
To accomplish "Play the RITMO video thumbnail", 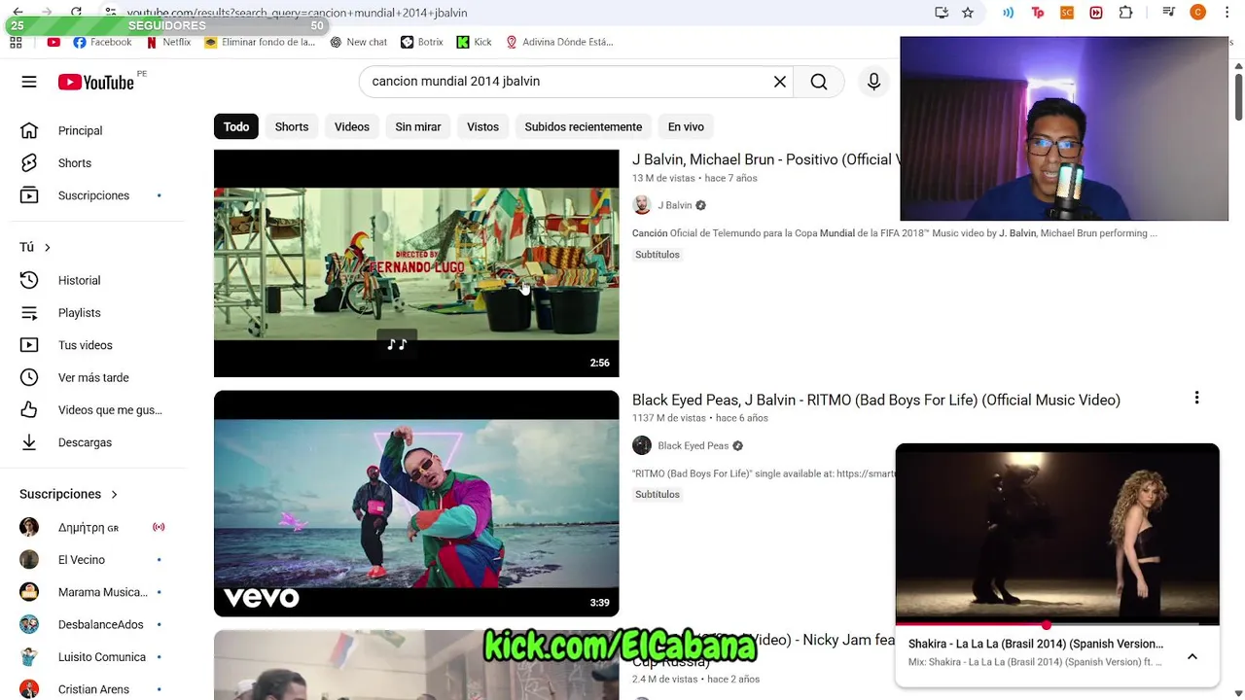I will click(416, 504).
